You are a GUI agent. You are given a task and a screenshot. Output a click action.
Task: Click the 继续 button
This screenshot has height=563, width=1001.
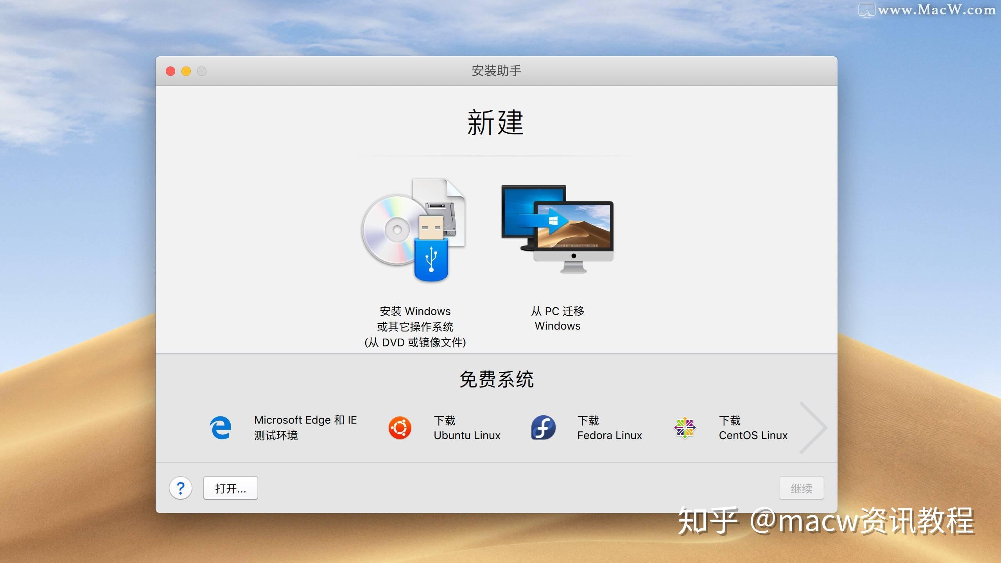click(802, 488)
